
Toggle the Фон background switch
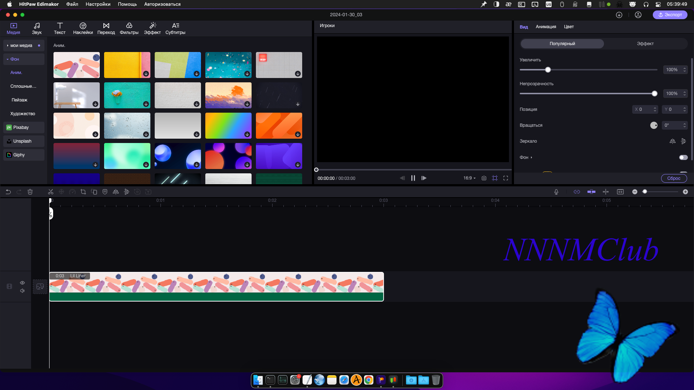683,157
